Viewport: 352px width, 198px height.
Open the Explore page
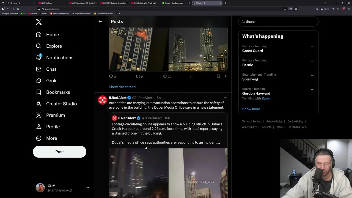coord(49,46)
